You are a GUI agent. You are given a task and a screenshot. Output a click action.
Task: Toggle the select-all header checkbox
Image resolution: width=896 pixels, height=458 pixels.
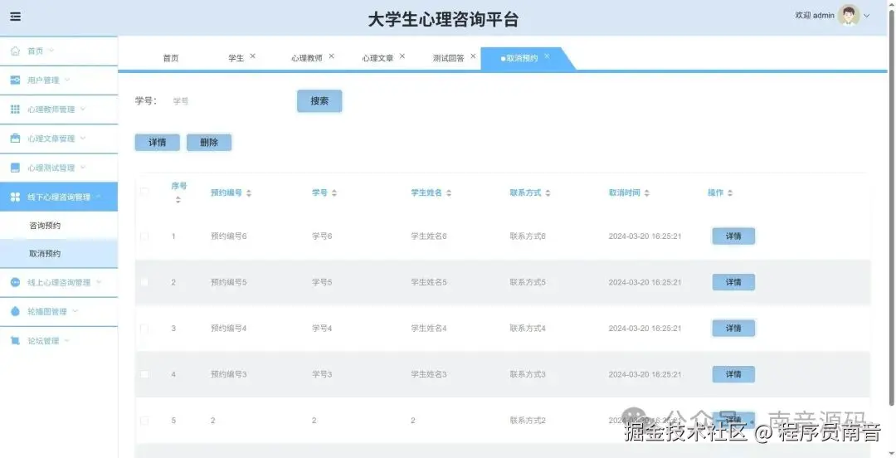coord(144,192)
